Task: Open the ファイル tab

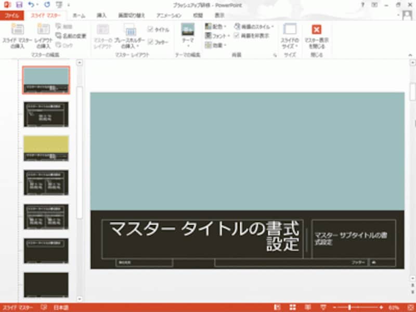Action: (x=12, y=16)
